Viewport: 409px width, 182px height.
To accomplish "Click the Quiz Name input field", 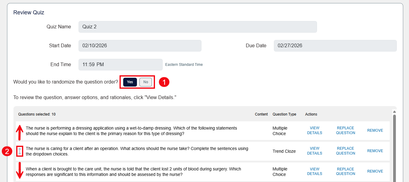I will click(197, 27).
